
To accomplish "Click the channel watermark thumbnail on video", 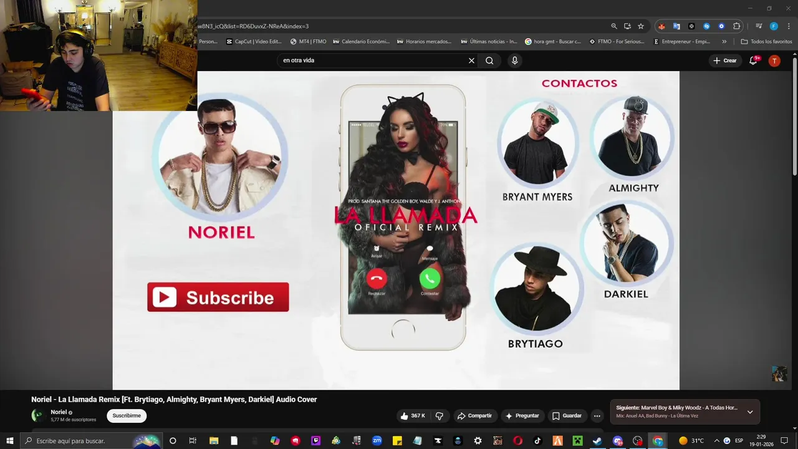I will pyautogui.click(x=779, y=374).
